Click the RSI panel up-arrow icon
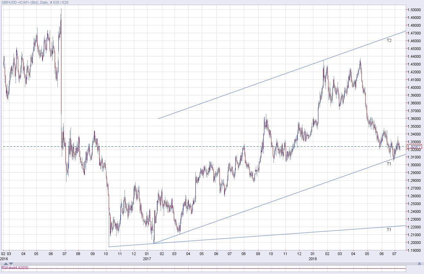Viewport: 424px width, 274px height. click(6, 264)
